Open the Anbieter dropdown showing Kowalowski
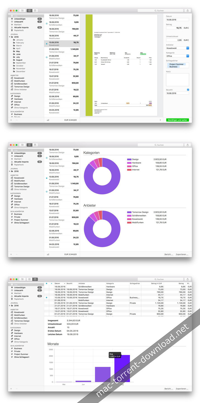Viewport: 200px width, 403px height. point(178,48)
